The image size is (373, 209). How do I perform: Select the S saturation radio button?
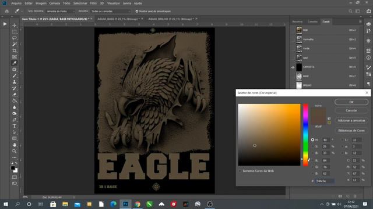point(312,146)
